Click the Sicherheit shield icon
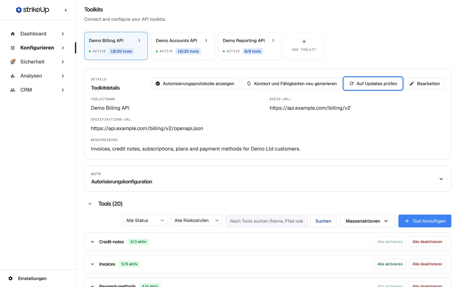 pyautogui.click(x=13, y=62)
